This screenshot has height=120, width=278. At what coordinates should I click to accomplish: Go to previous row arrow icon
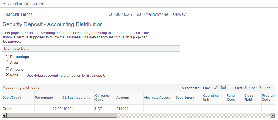click(245, 87)
